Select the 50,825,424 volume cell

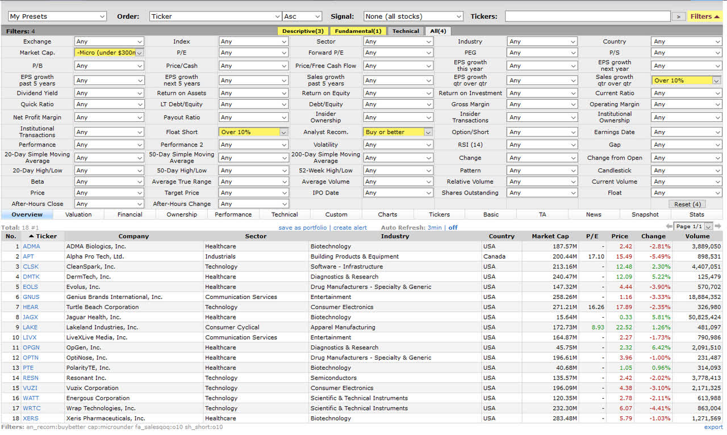click(x=697, y=317)
